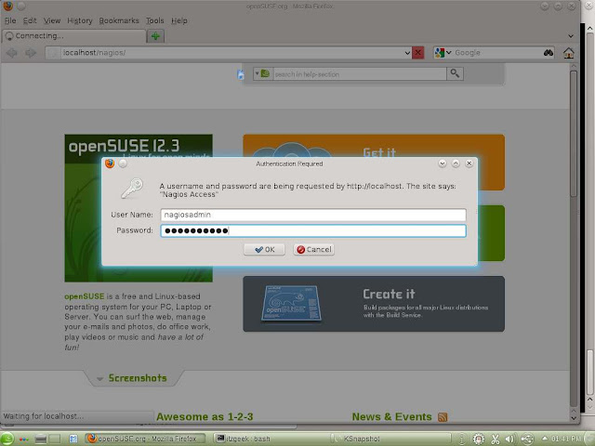The height and width of the screenshot is (446, 595).
Task: Click the Back navigation arrow
Action: 12,53
